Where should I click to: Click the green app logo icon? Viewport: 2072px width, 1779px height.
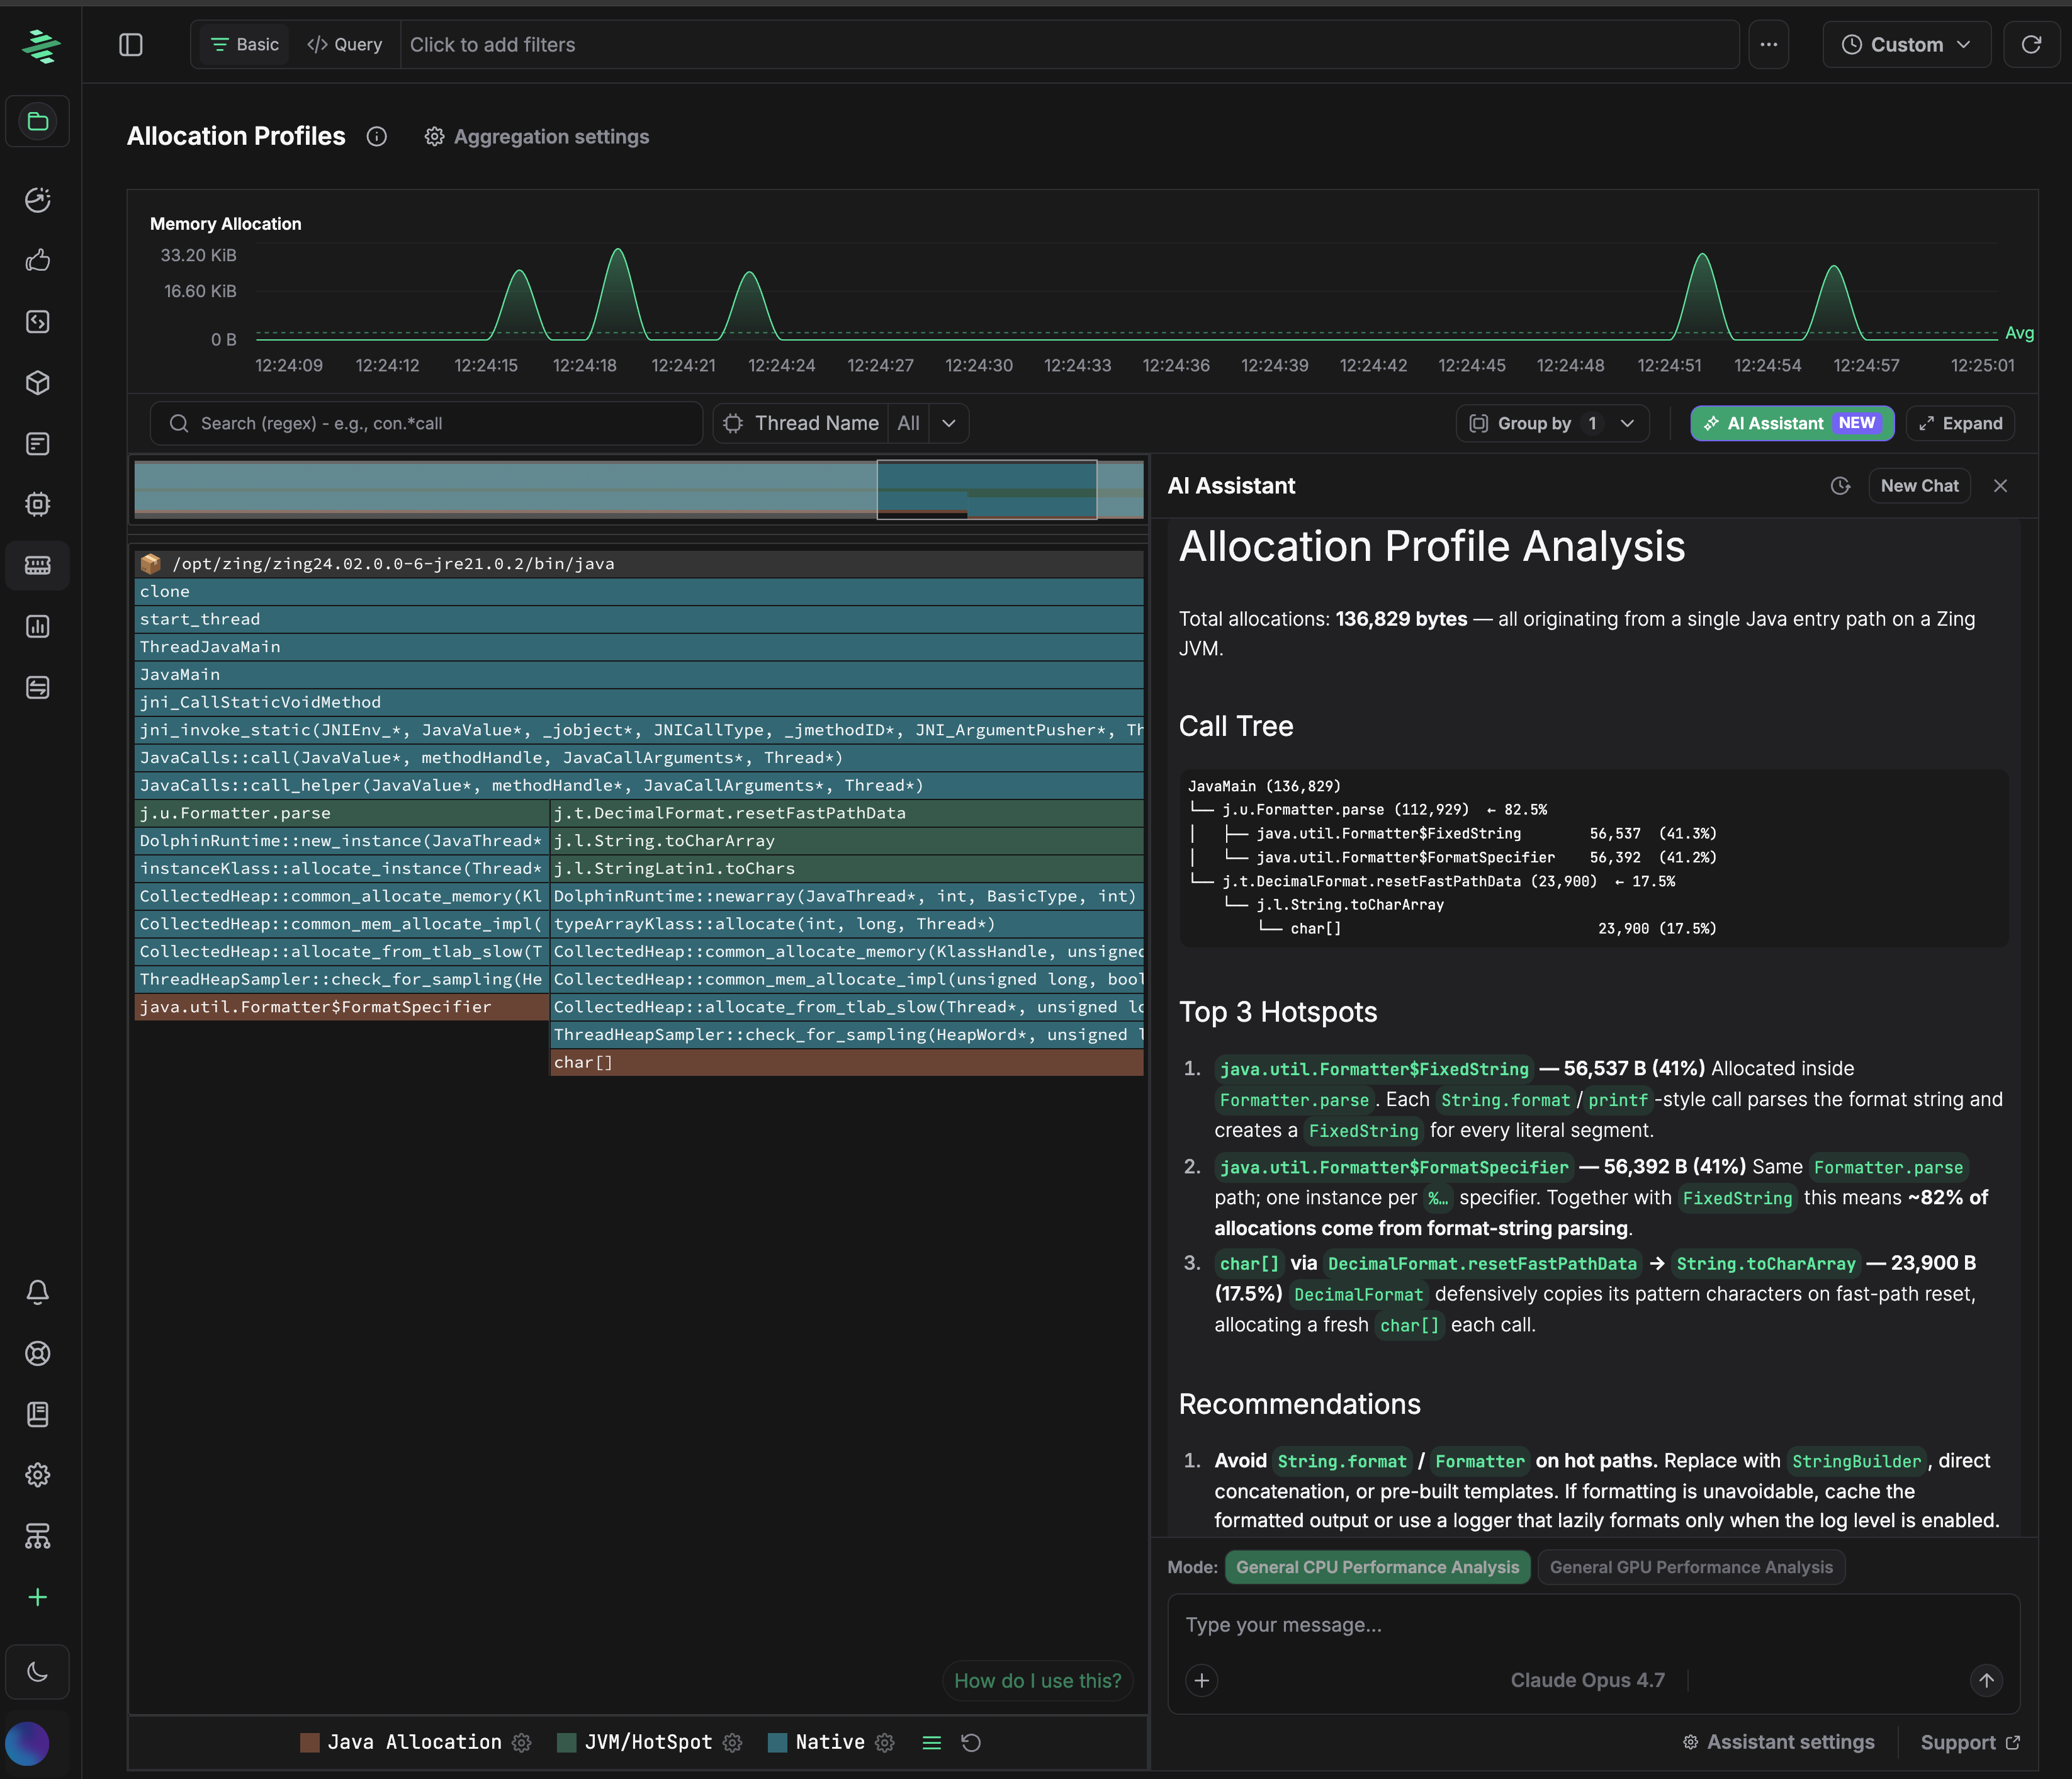pyautogui.click(x=40, y=45)
